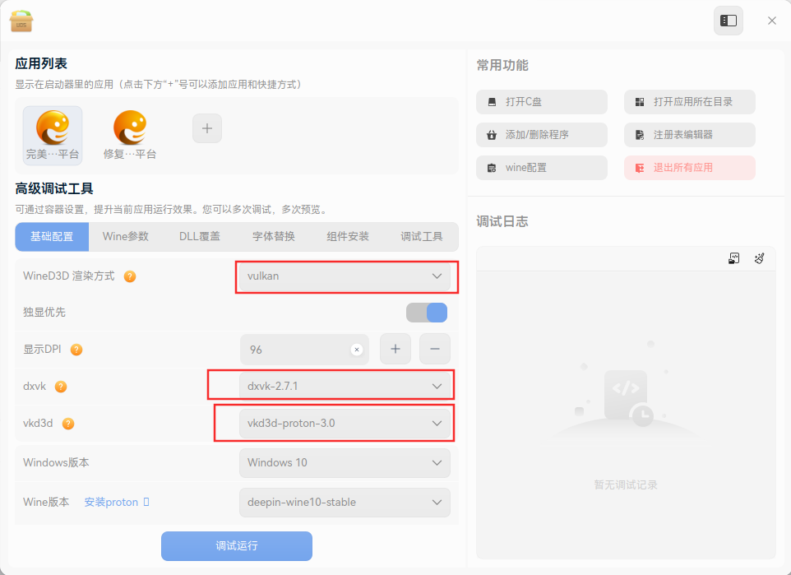Click into the 显示DPI input field showing 96
The width and height of the screenshot is (791, 575).
point(304,350)
